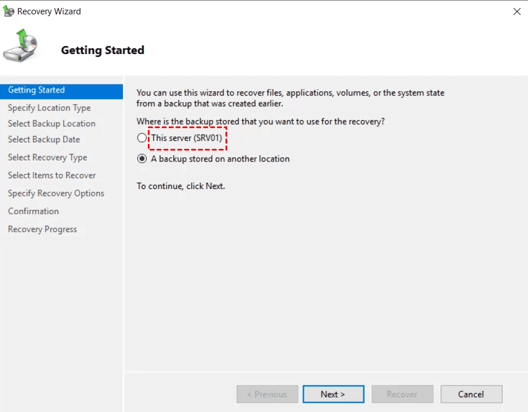Viewport: 528px width, 412px height.
Task: Select "A backup stored on another location"
Action: [x=142, y=159]
